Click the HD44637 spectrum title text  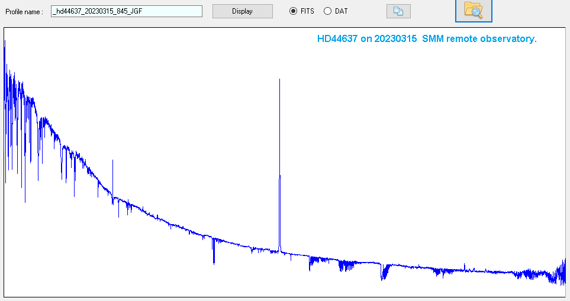click(x=427, y=39)
